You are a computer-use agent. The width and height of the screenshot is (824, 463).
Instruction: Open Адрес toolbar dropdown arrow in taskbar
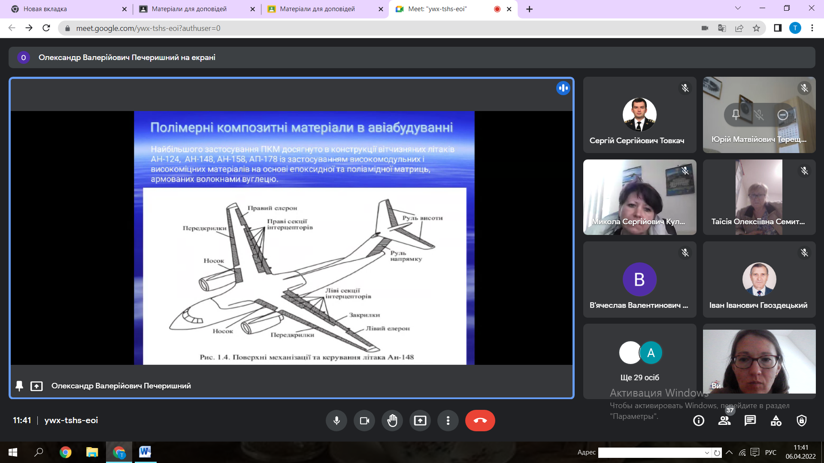click(x=707, y=453)
